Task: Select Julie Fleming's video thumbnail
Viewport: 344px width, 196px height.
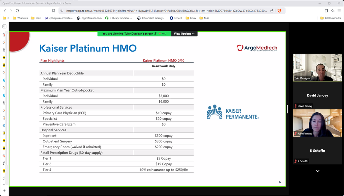Action: point(317,123)
